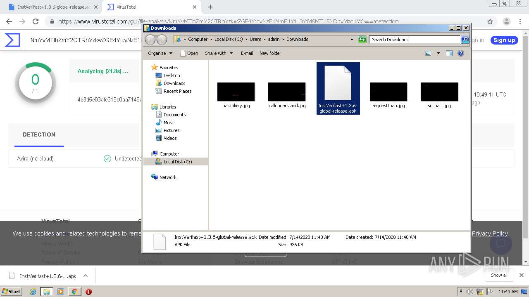529x297 pixels.
Task: Select the DETECTION tab on VirusTotal
Action: pos(39,135)
